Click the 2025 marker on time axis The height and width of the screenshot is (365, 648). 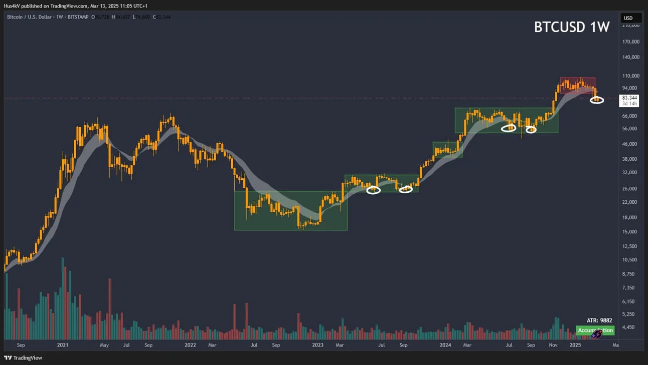click(x=575, y=345)
